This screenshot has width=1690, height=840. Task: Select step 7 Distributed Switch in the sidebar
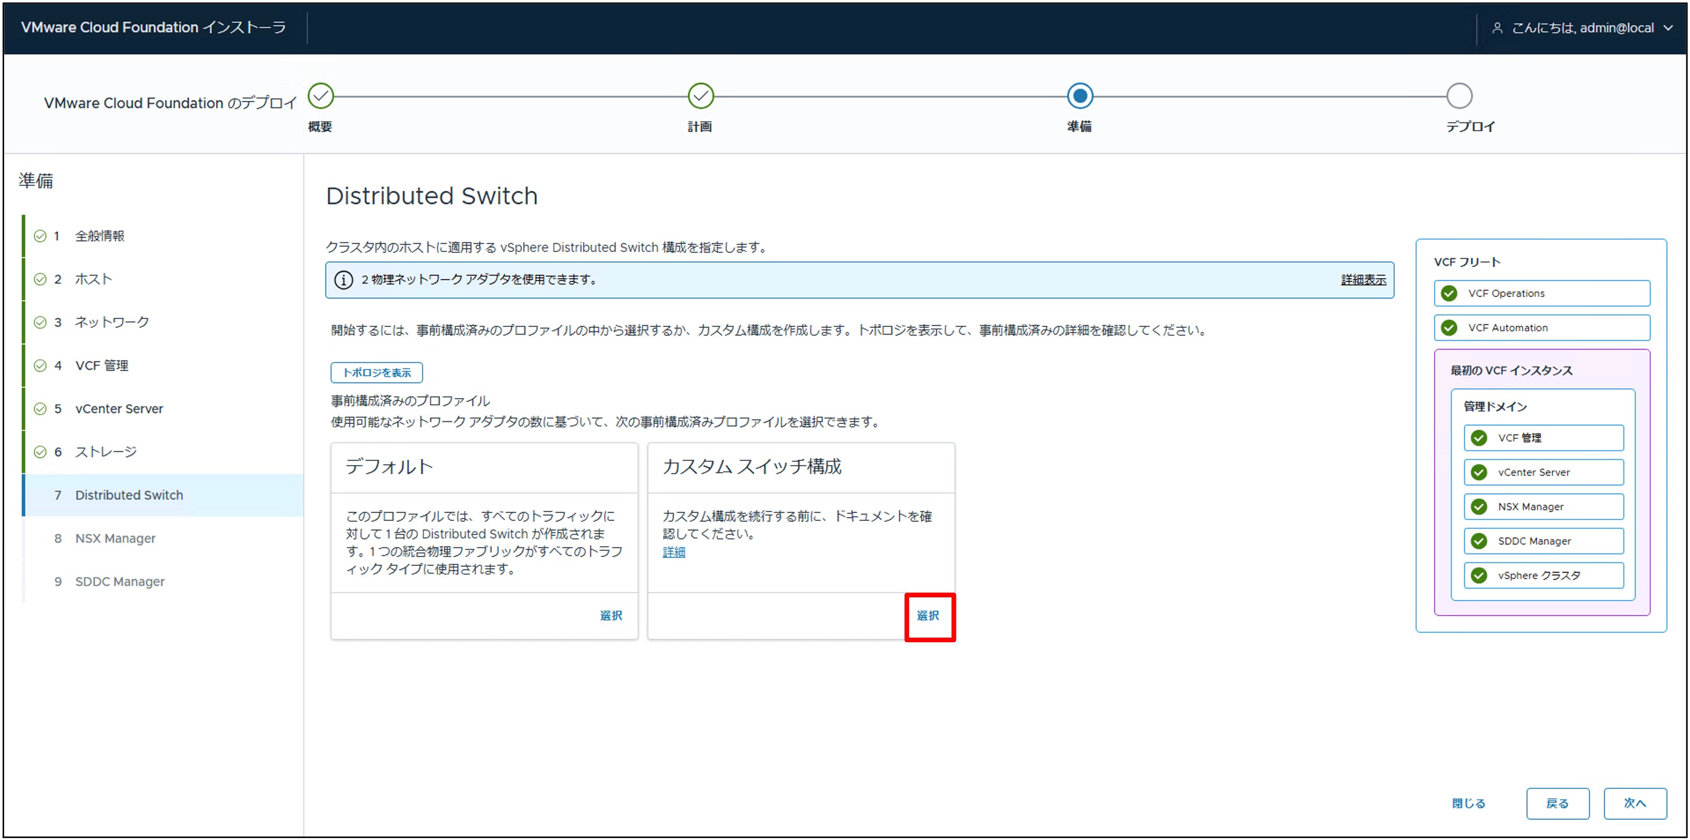(x=163, y=495)
